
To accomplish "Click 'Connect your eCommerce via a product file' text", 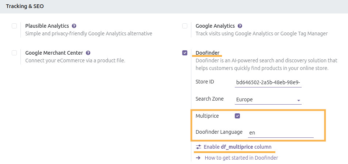I will pos(75,60).
